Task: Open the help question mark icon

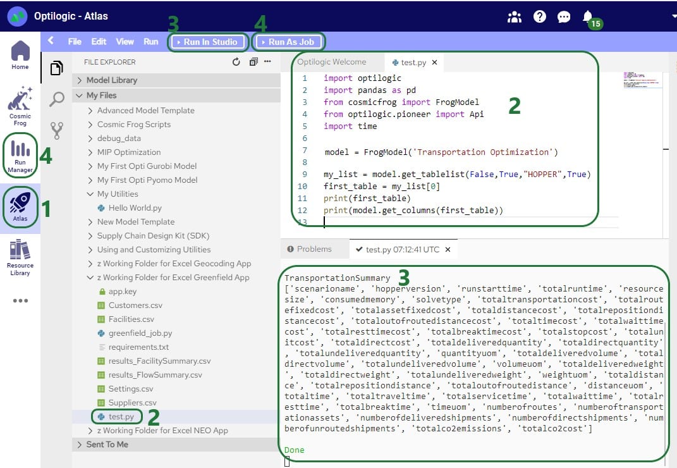Action: pyautogui.click(x=539, y=16)
